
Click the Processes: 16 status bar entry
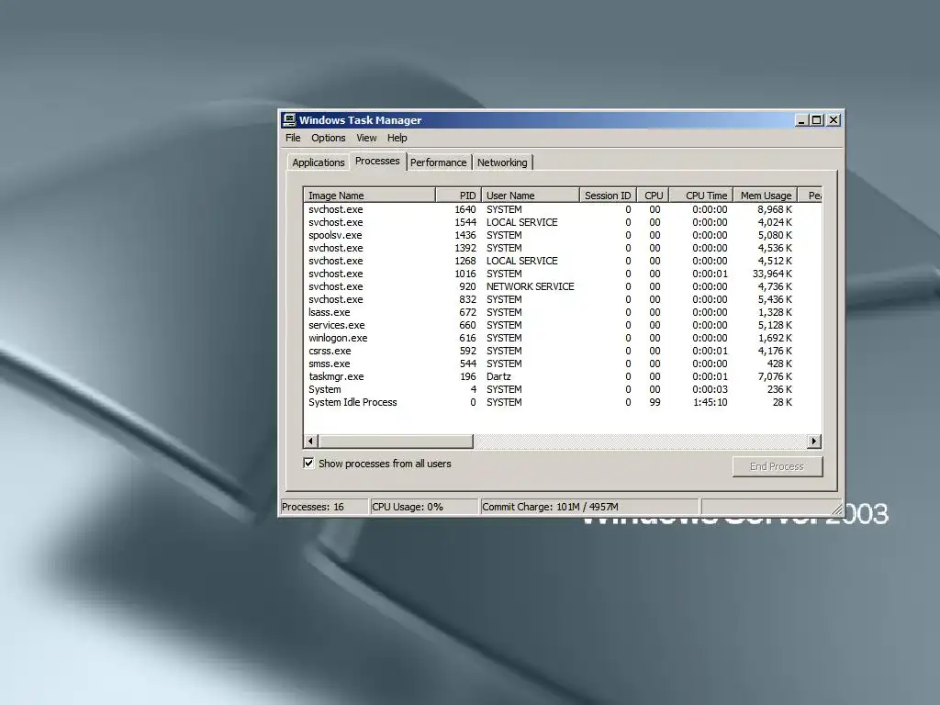pos(324,507)
